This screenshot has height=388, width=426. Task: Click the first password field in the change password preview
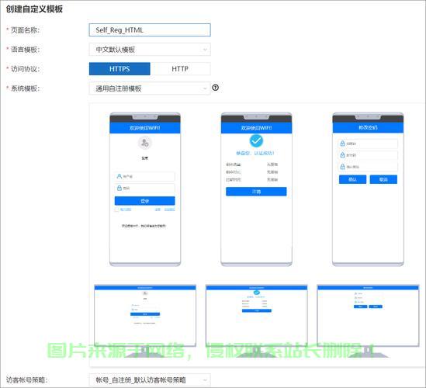tap(368, 144)
